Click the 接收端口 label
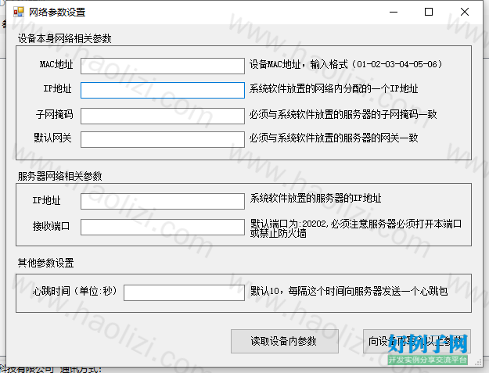Screen dimensions: 489x373 (x=51, y=226)
